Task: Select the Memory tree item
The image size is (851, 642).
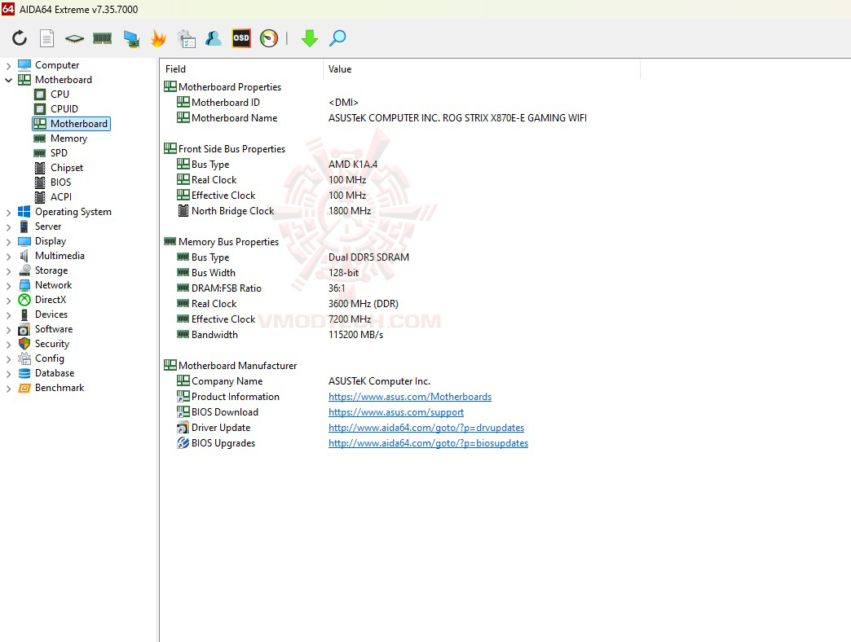Action: pyautogui.click(x=68, y=139)
